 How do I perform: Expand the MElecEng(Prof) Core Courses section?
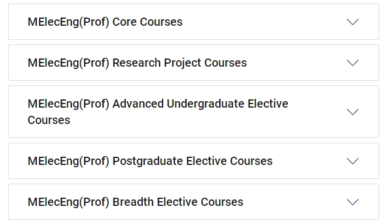point(194,22)
